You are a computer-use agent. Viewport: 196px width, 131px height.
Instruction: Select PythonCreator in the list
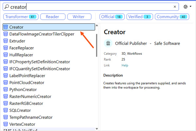[x=49, y=90]
